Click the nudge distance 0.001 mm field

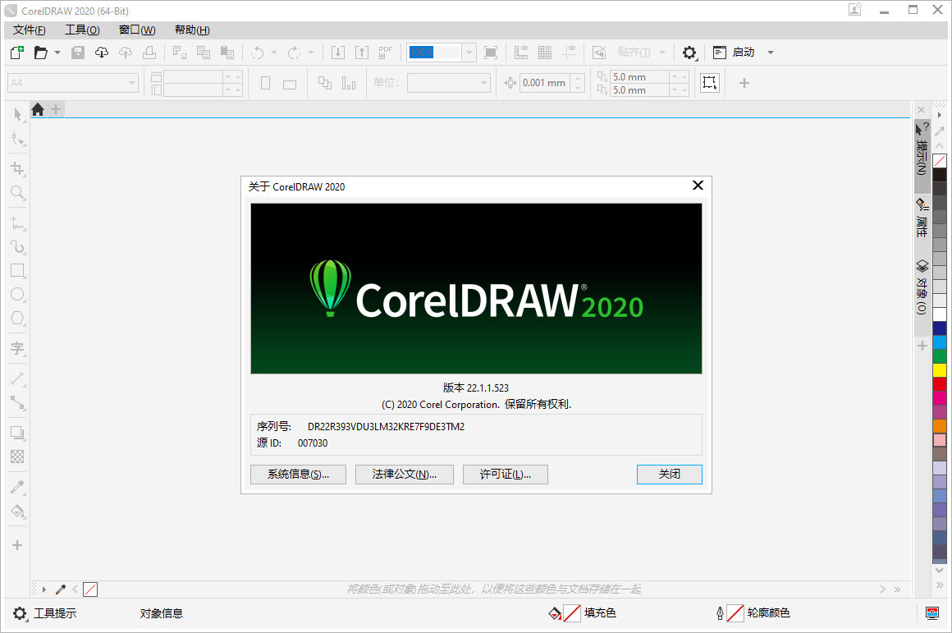point(544,83)
